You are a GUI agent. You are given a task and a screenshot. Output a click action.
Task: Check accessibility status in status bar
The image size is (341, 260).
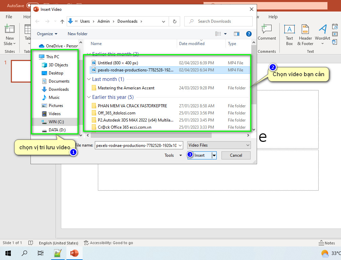tap(108, 243)
